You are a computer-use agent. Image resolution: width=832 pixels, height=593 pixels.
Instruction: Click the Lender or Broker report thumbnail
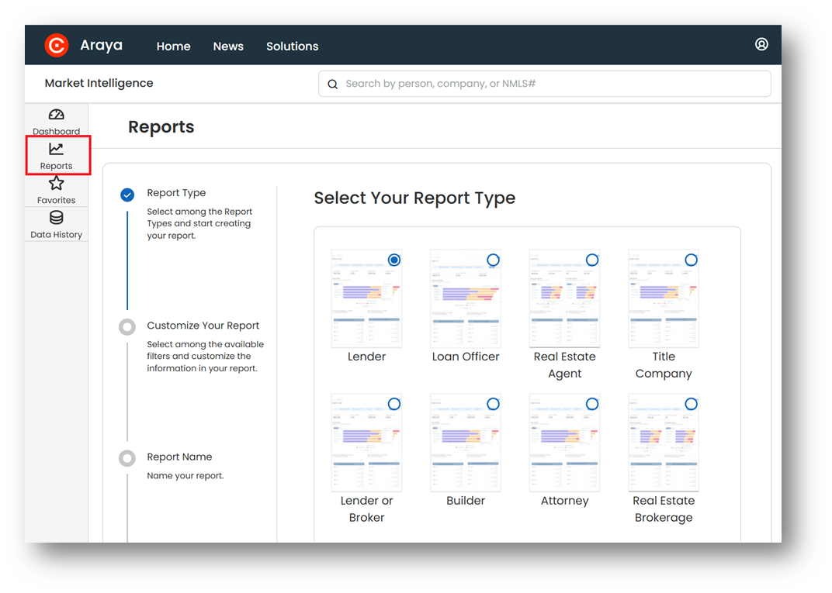coord(366,443)
